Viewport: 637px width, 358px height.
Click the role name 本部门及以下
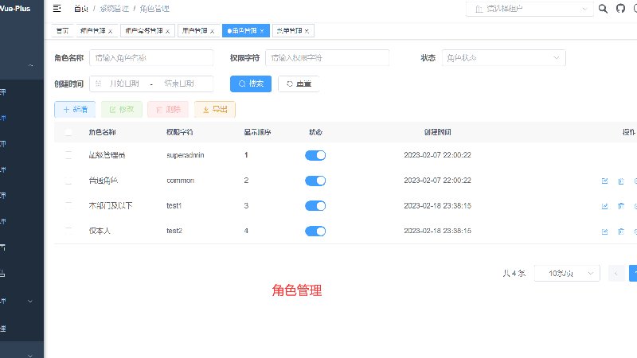click(x=111, y=206)
